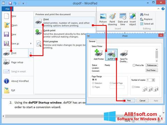167x125 pixels.
Task: Select the Current Page radio button
Action: coord(111,83)
